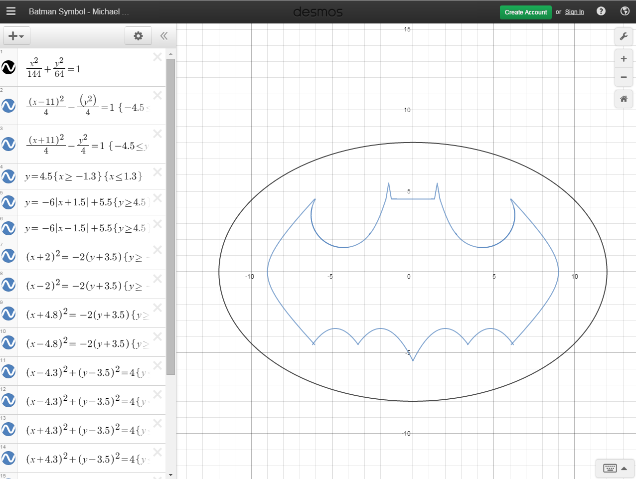636x479 pixels.
Task: Delete expression 11 with its X icon
Action: point(158,365)
